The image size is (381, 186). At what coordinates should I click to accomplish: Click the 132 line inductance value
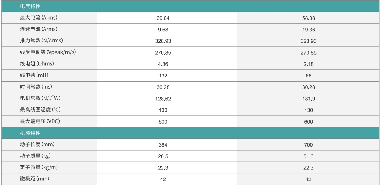[x=163, y=76]
